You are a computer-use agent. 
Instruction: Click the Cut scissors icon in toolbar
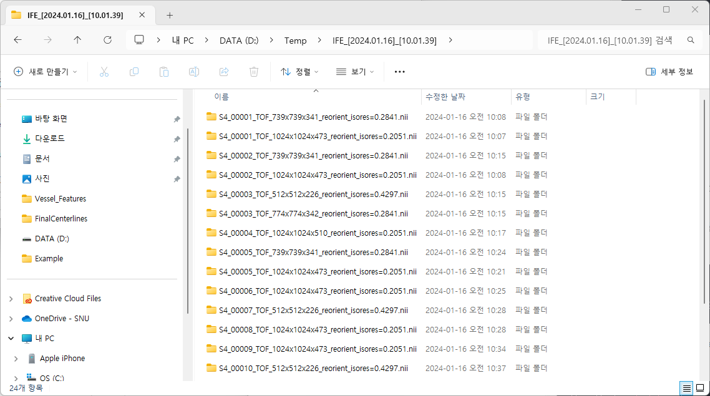104,72
